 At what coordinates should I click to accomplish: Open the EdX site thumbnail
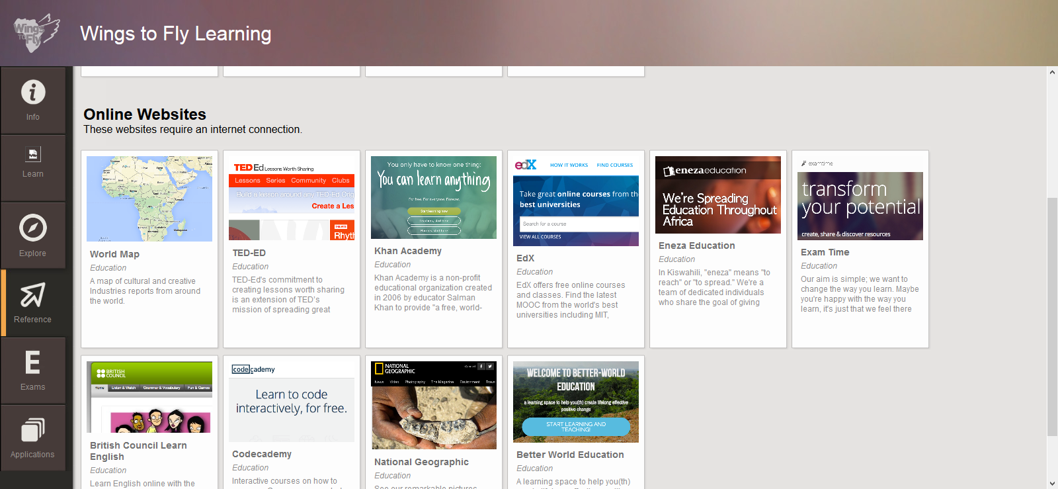click(576, 201)
